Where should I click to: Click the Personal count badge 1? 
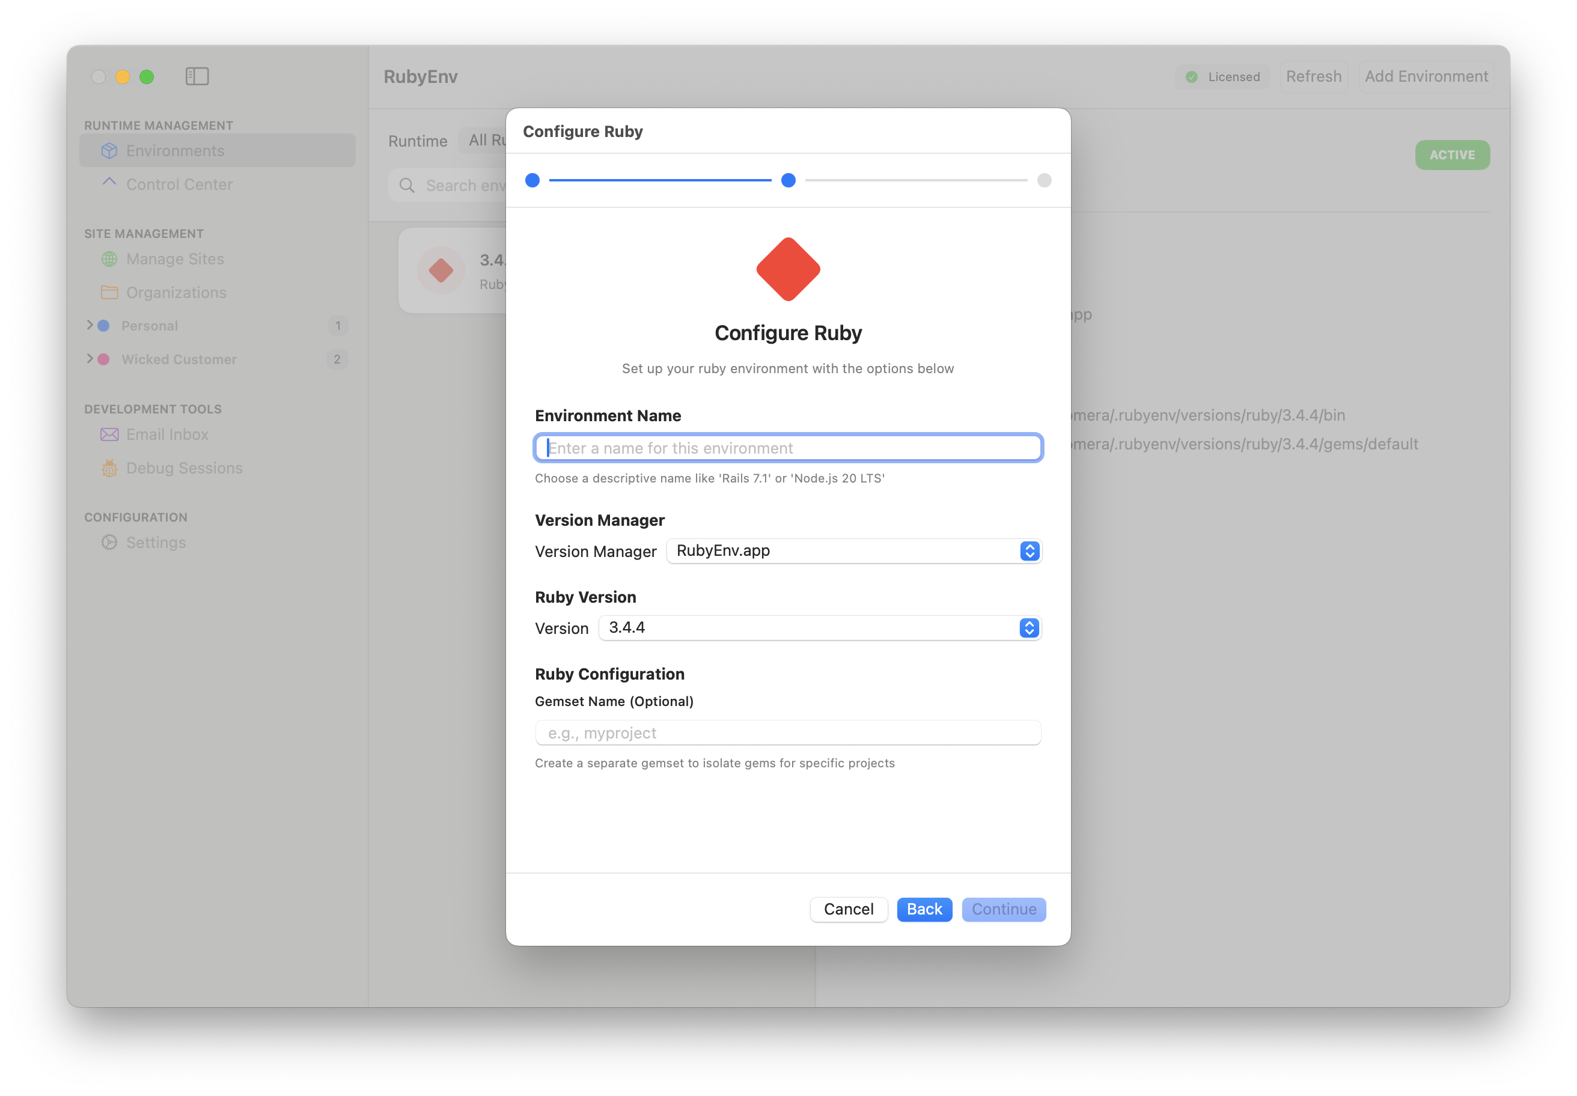click(337, 326)
